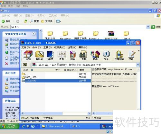Toggle Explorer Folders (文件夹) pane button

tap(47, 21)
